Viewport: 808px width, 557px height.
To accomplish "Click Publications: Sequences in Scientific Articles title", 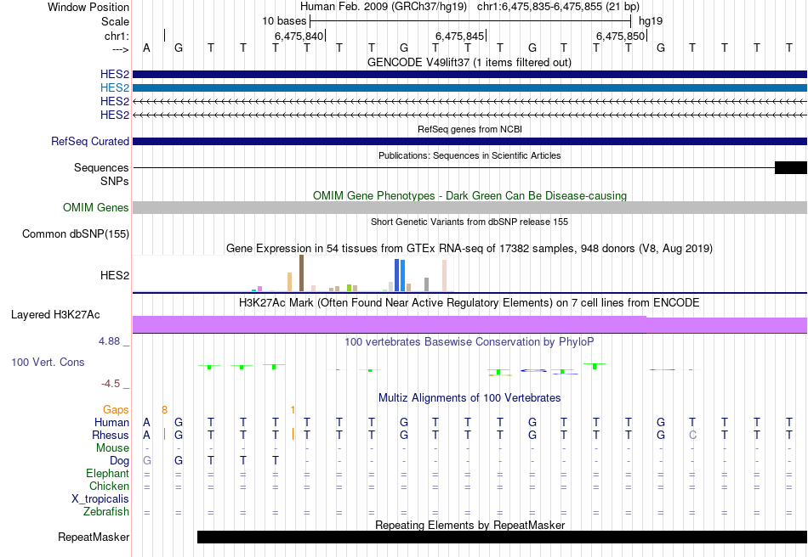I will [x=469, y=155].
